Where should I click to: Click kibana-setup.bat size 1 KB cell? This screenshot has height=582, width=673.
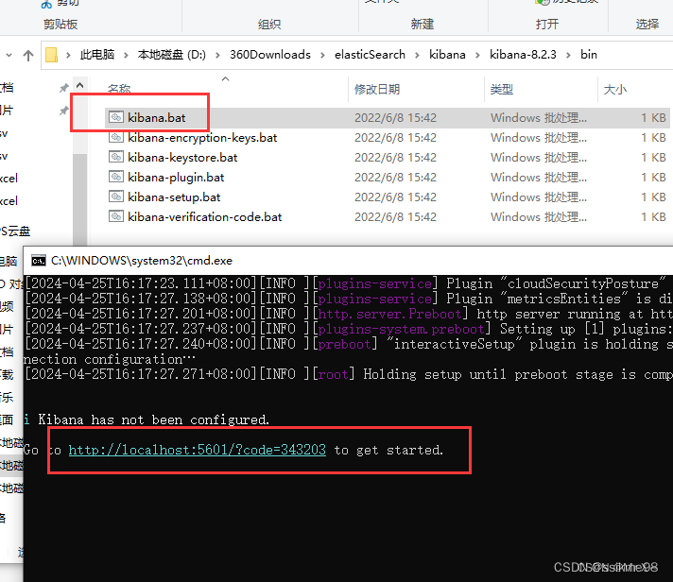(653, 197)
